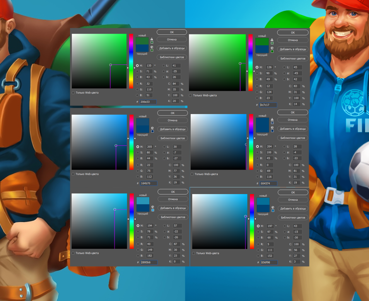The image size is (369, 301).
Task: Click the hex field containing 164b70
Action: pyautogui.click(x=148, y=183)
